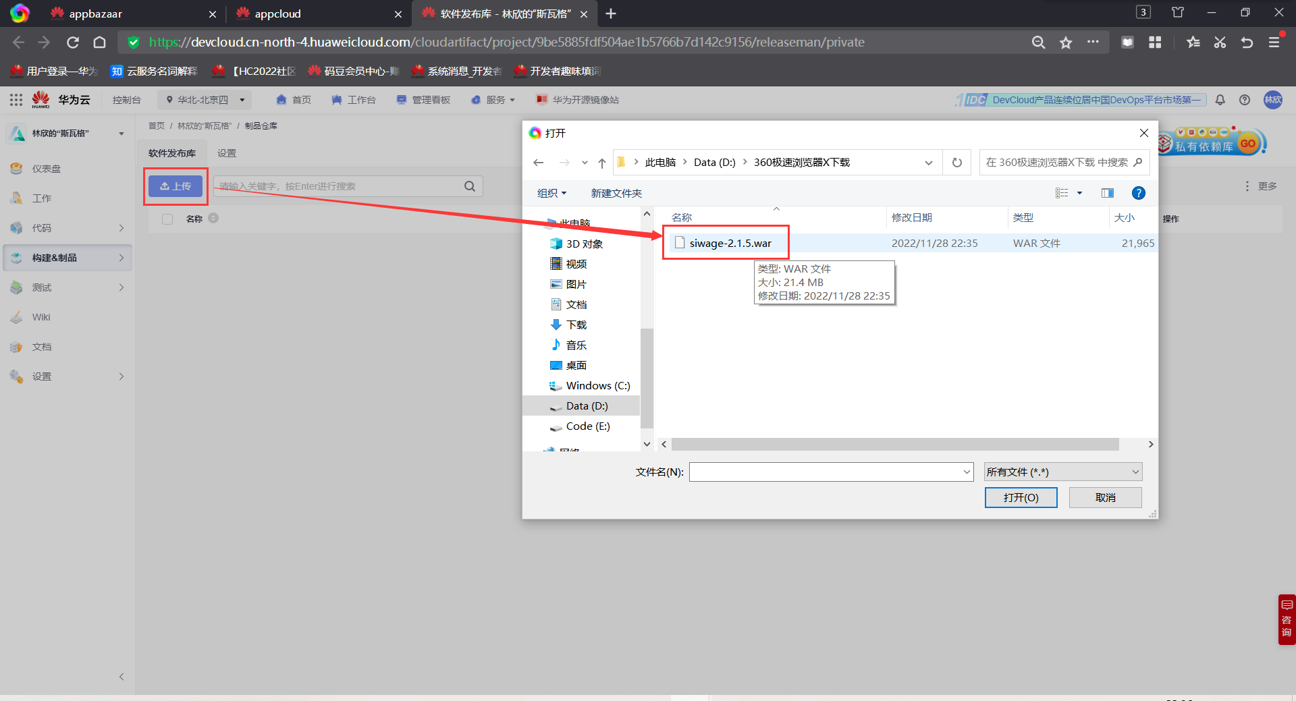Open the more options dots in address bar
The image size is (1296, 701).
[x=1093, y=42]
